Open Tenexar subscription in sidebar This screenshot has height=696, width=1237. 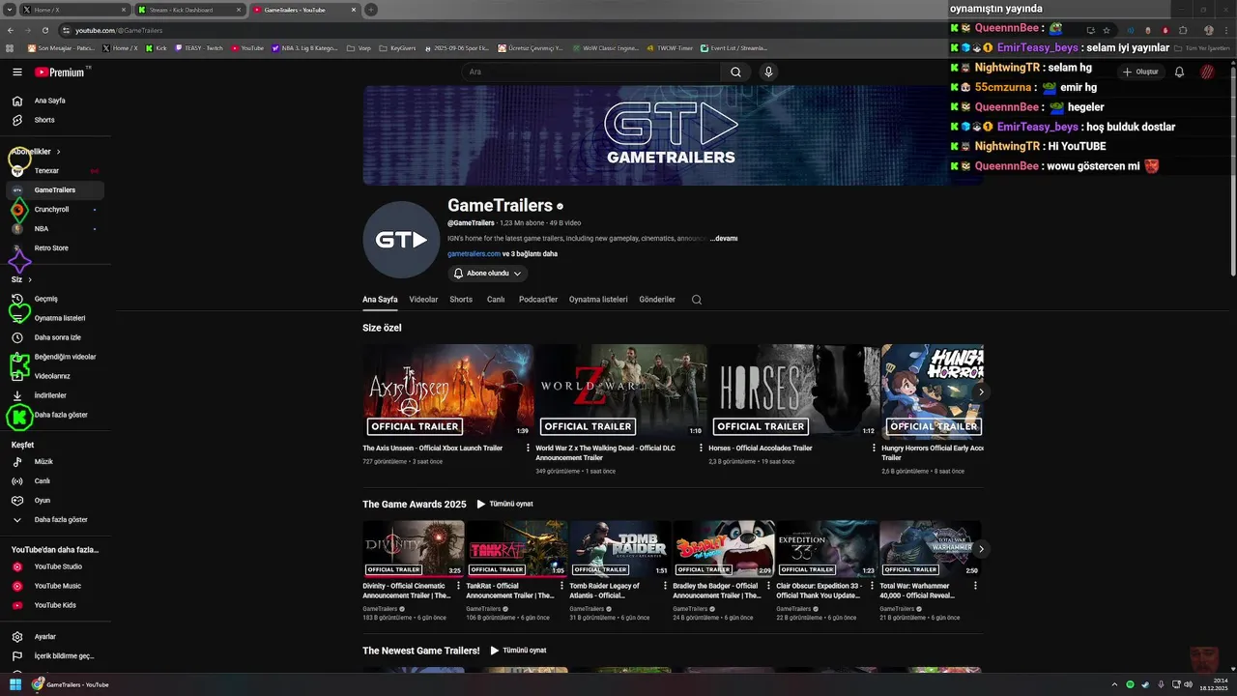point(53,171)
